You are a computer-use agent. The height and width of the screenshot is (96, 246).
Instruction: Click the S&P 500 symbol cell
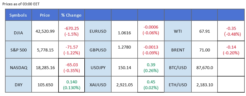coord(18,50)
